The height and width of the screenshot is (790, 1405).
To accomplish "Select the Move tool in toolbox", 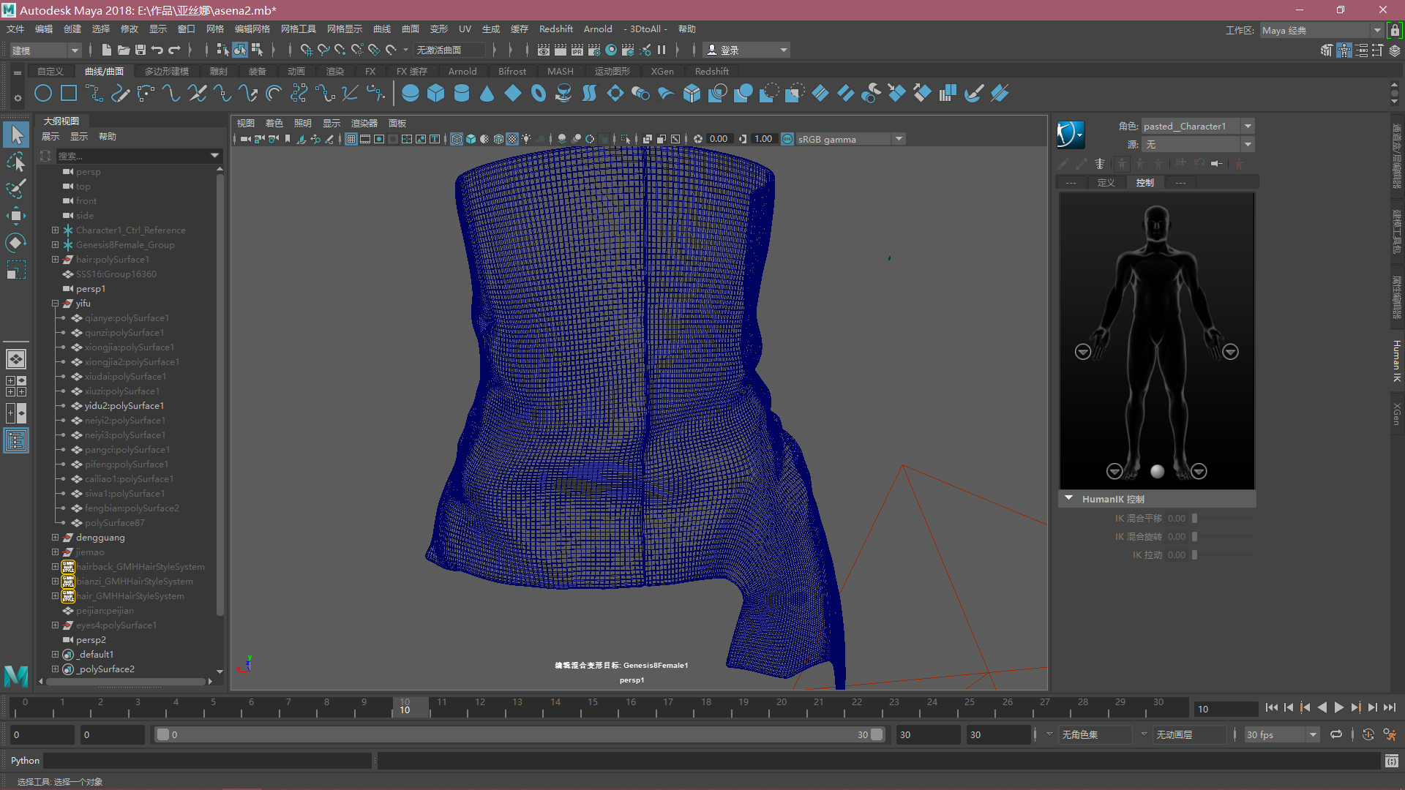I will click(16, 216).
